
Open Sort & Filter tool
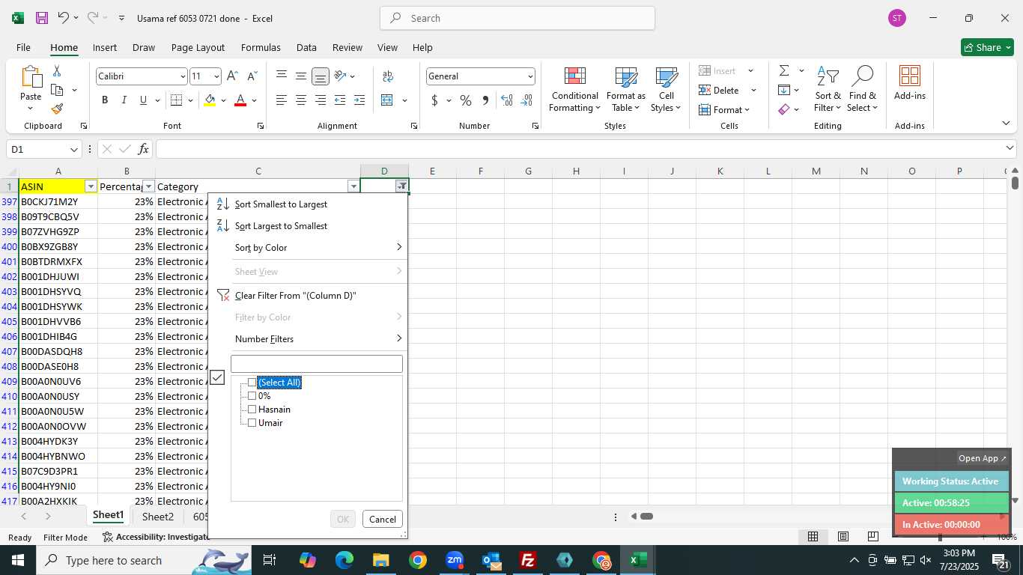[828, 89]
